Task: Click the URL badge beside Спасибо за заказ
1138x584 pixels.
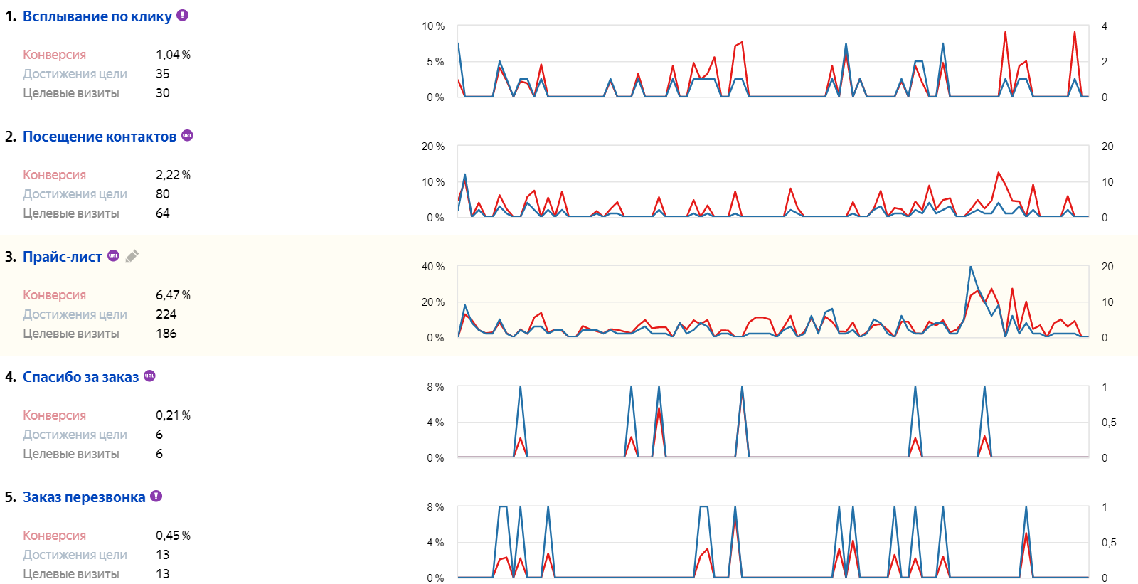Action: pos(149,376)
